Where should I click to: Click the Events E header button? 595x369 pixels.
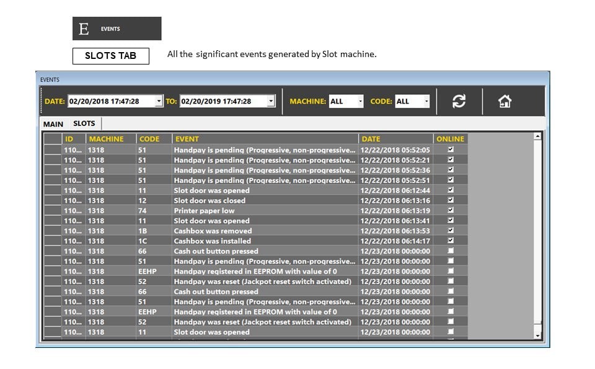(x=117, y=29)
